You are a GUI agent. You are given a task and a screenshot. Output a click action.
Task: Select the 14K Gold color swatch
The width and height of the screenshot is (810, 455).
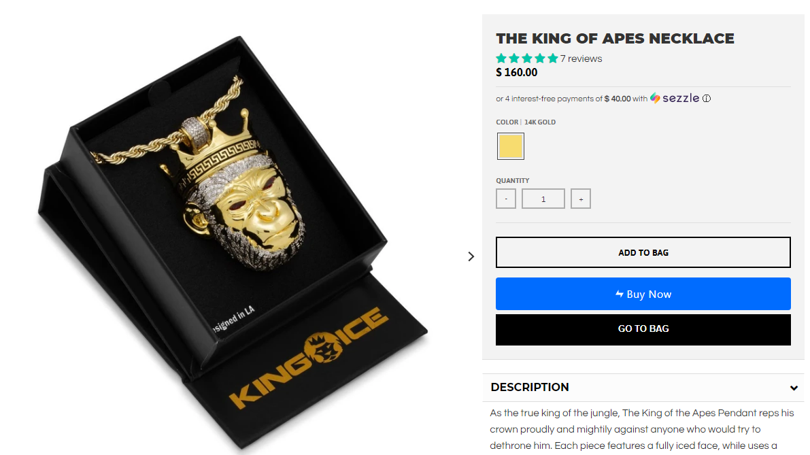coord(510,146)
